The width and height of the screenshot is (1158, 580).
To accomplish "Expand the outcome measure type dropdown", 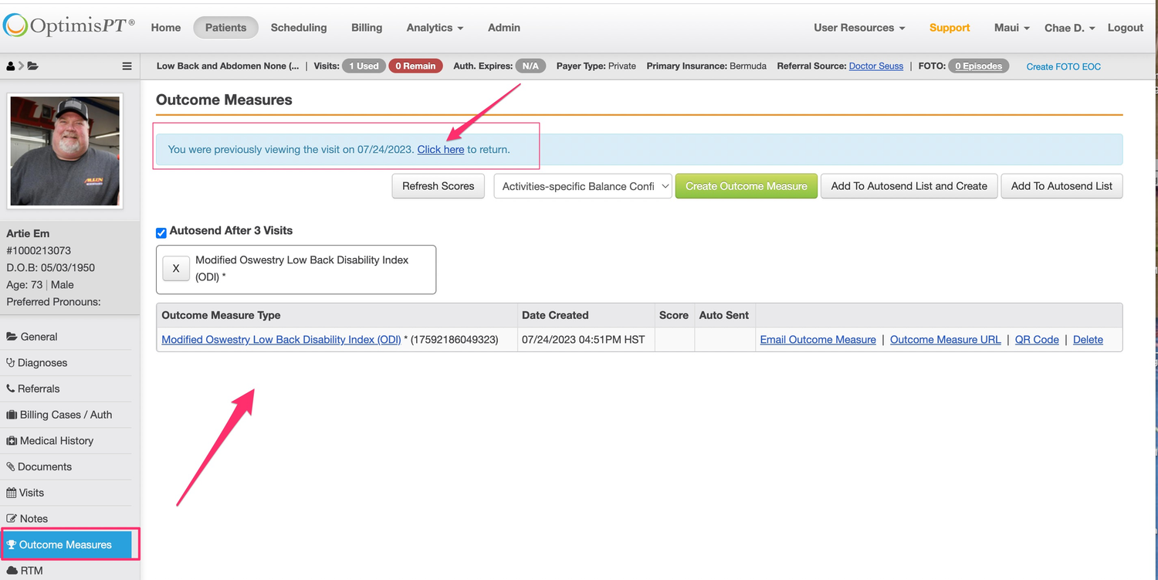I will tap(583, 186).
